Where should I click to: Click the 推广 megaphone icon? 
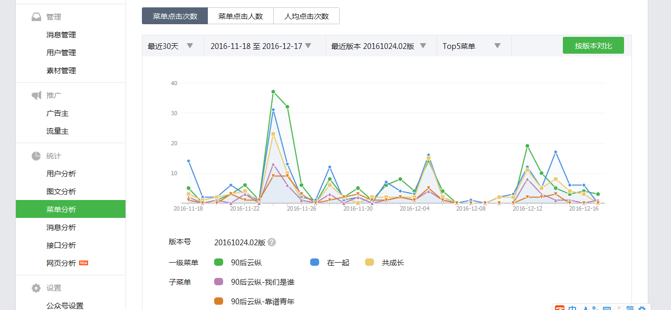click(36, 95)
